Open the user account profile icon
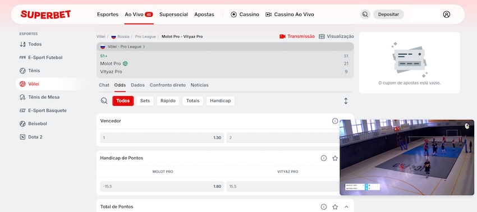The height and width of the screenshot is (212, 477). click(x=446, y=14)
